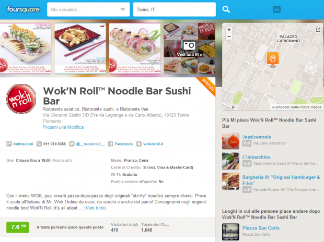
Task: Expand the map with the pop-out icon
Action: pyautogui.click(x=318, y=30)
